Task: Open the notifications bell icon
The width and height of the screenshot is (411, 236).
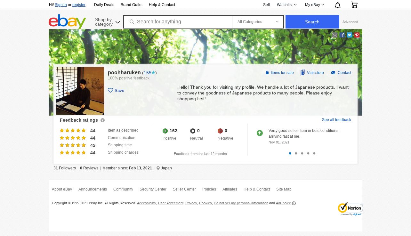Action: click(x=338, y=5)
